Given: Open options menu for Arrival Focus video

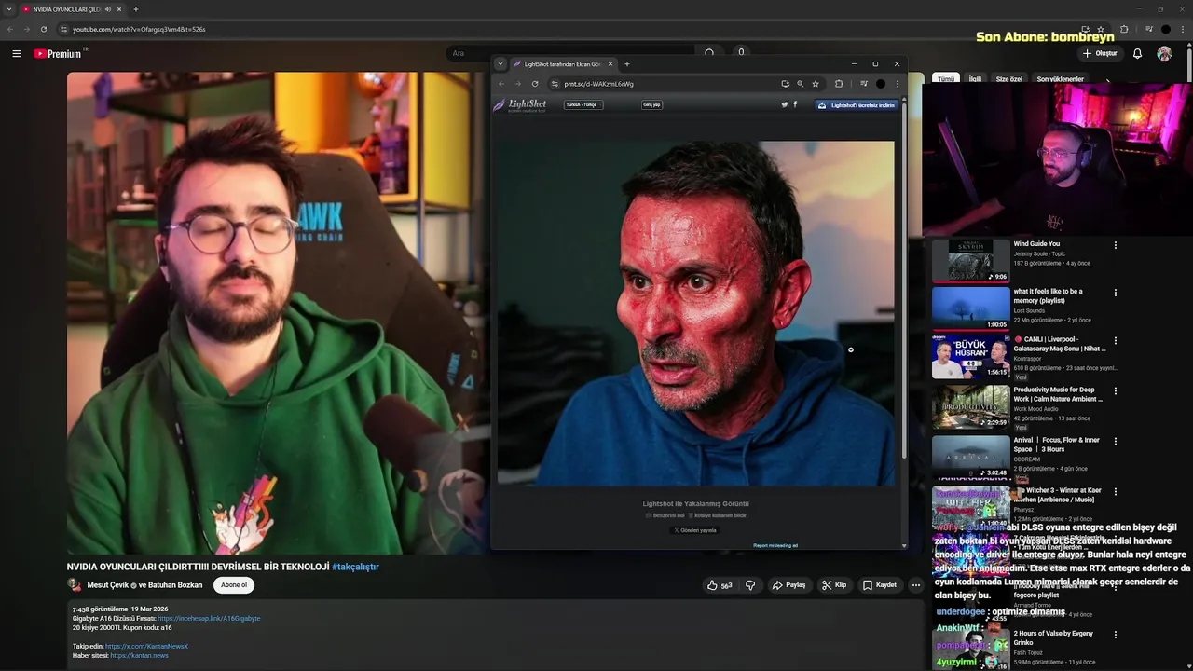Looking at the screenshot, I should [x=1116, y=441].
